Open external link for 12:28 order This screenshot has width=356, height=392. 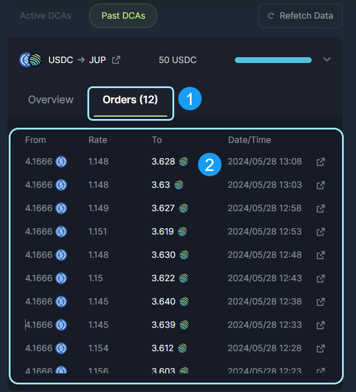pos(320,348)
